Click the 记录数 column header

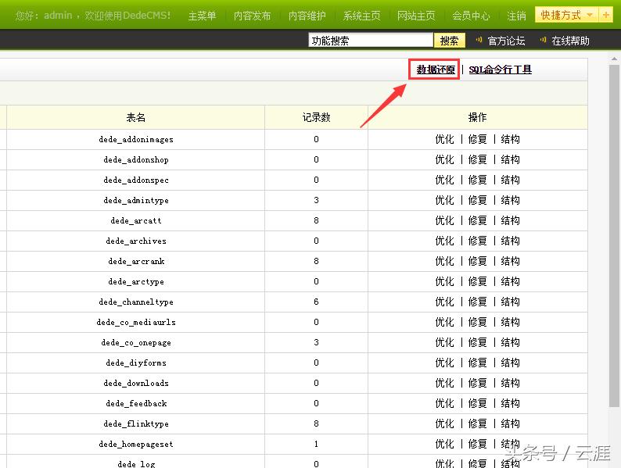pyautogui.click(x=316, y=117)
